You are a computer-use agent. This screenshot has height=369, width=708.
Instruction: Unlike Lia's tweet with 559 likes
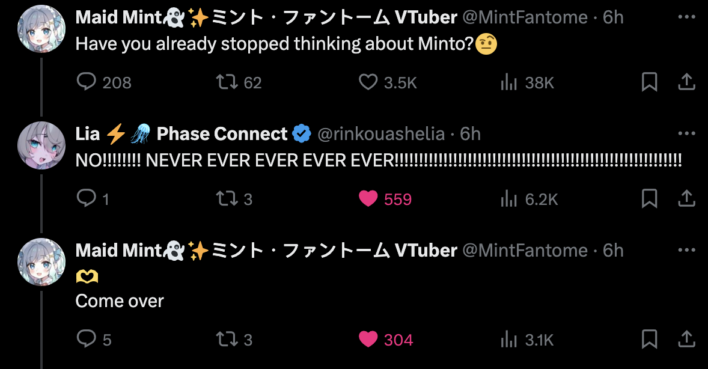pos(368,198)
